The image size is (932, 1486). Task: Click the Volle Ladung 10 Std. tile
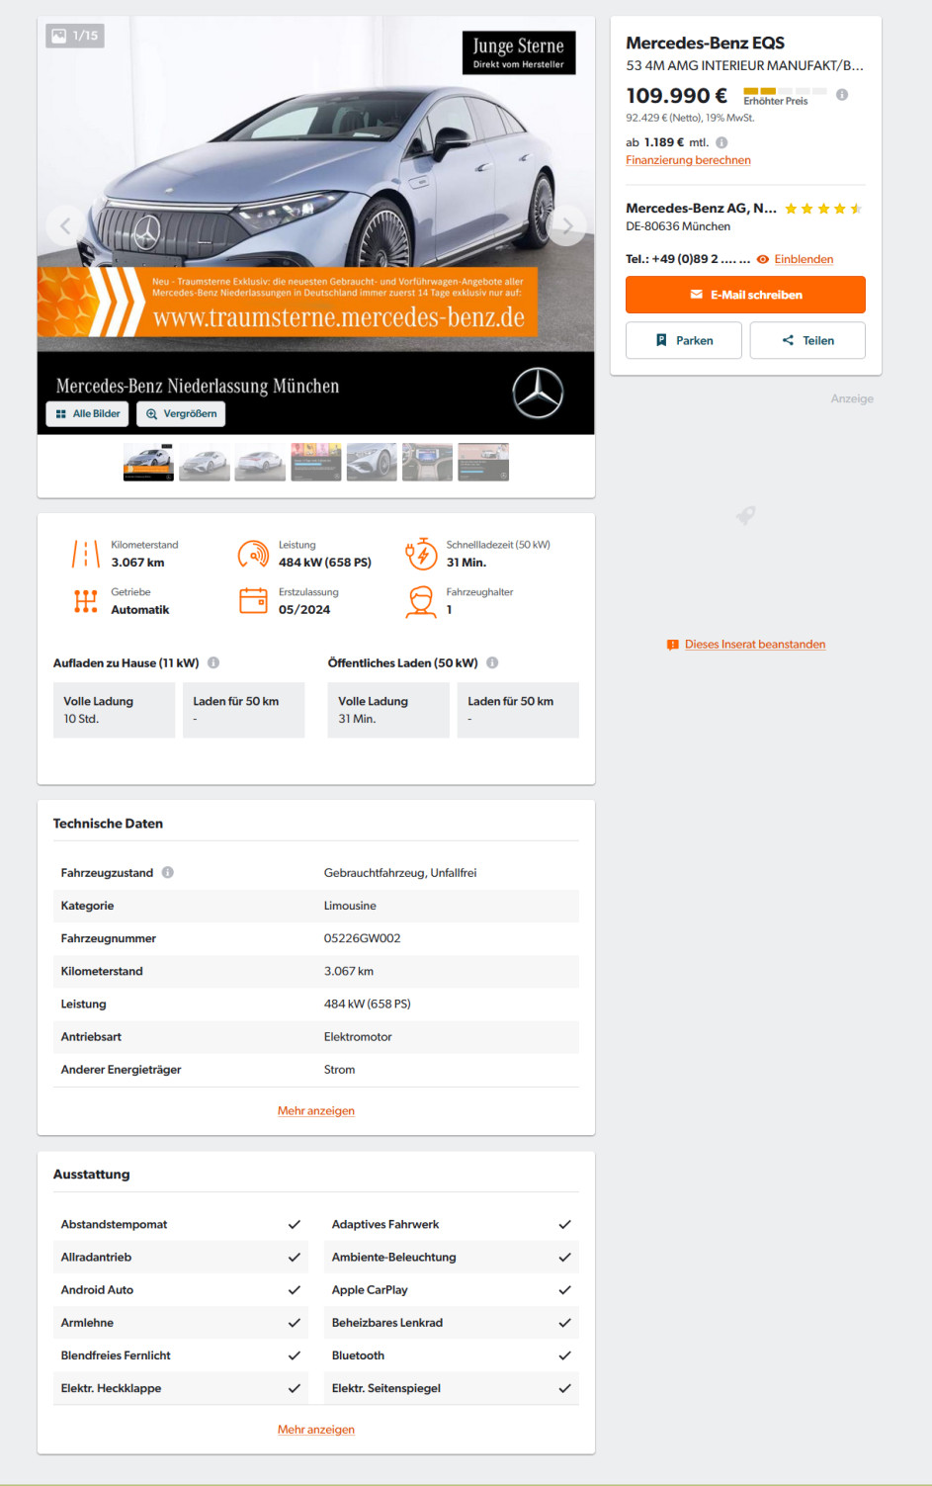tap(114, 710)
